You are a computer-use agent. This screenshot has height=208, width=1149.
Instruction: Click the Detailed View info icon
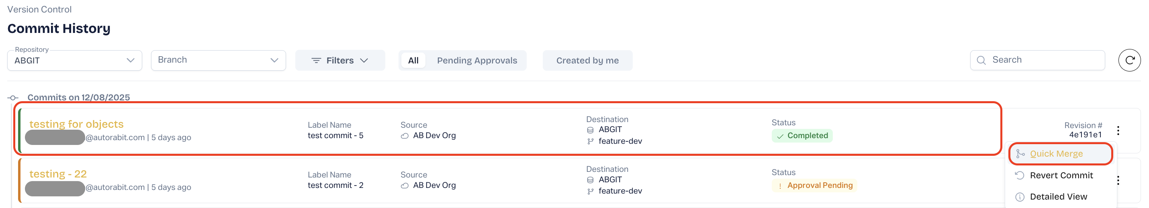[1020, 197]
